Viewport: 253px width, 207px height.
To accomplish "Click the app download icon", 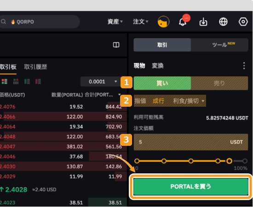I will [x=203, y=22].
